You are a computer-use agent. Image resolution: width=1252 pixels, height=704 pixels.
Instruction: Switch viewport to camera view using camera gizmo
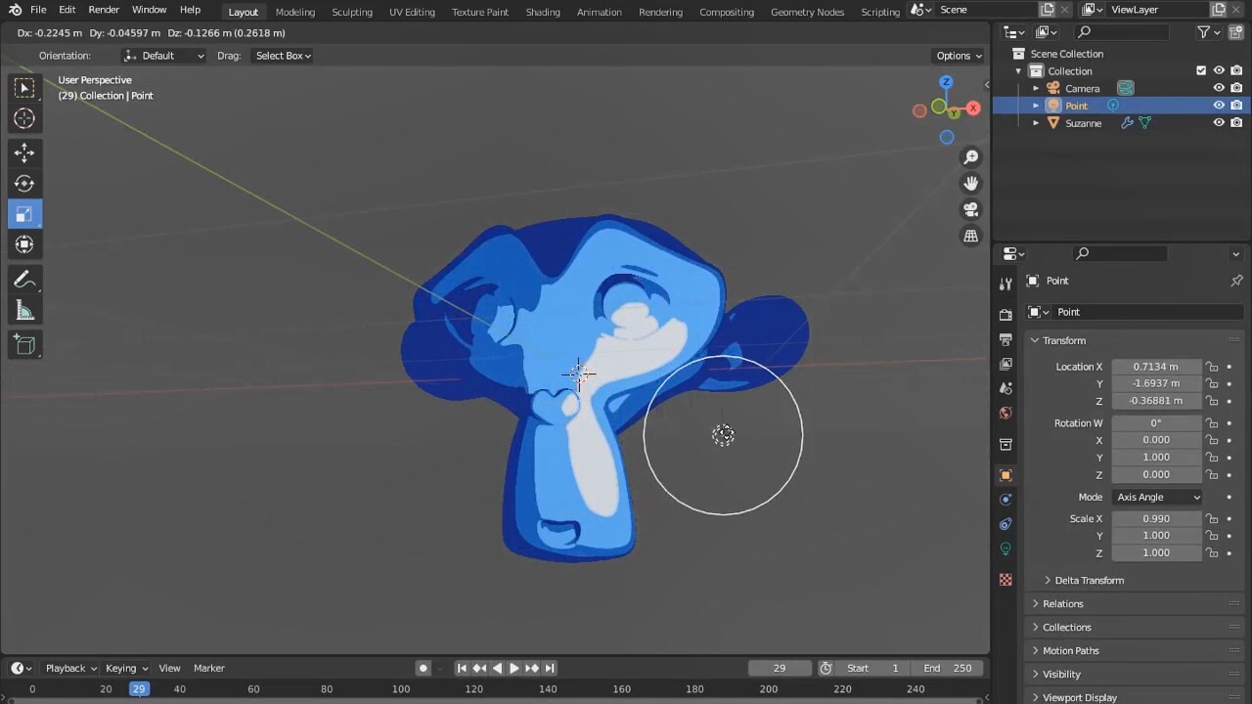coord(970,209)
